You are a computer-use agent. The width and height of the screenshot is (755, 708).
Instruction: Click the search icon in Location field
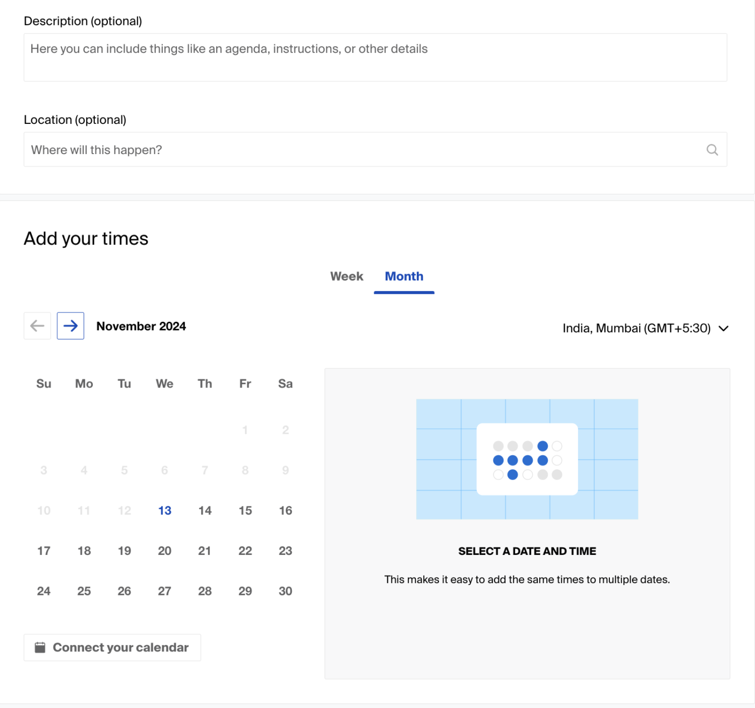(x=712, y=150)
